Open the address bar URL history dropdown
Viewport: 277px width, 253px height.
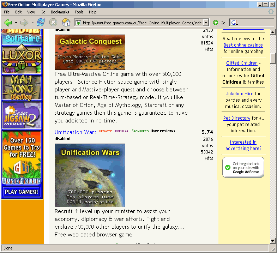[206, 23]
